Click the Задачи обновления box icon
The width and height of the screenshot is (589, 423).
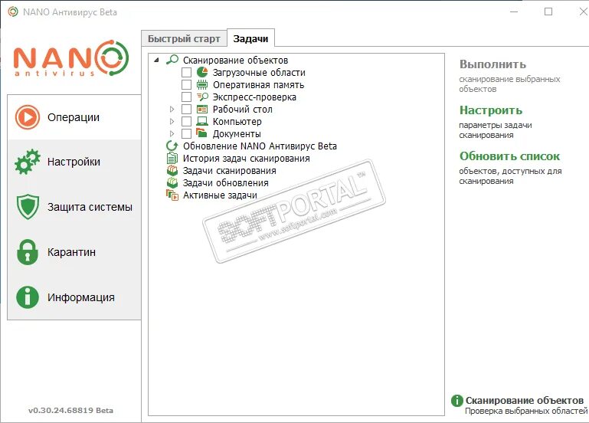point(172,183)
